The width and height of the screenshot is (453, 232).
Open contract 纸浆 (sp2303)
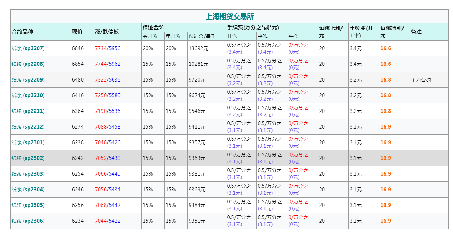(28, 174)
